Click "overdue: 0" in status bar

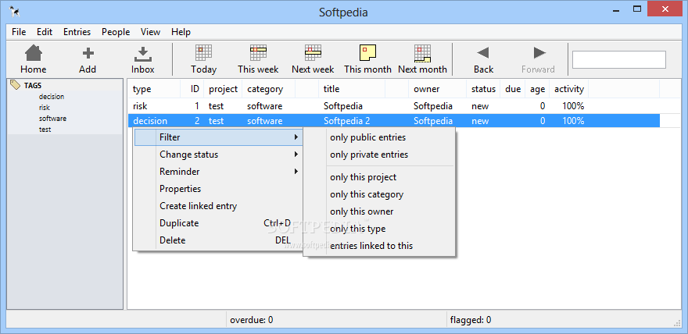click(x=252, y=320)
